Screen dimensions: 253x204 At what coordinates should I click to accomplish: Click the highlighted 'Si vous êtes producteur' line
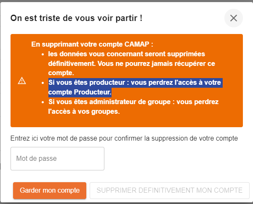(135, 82)
